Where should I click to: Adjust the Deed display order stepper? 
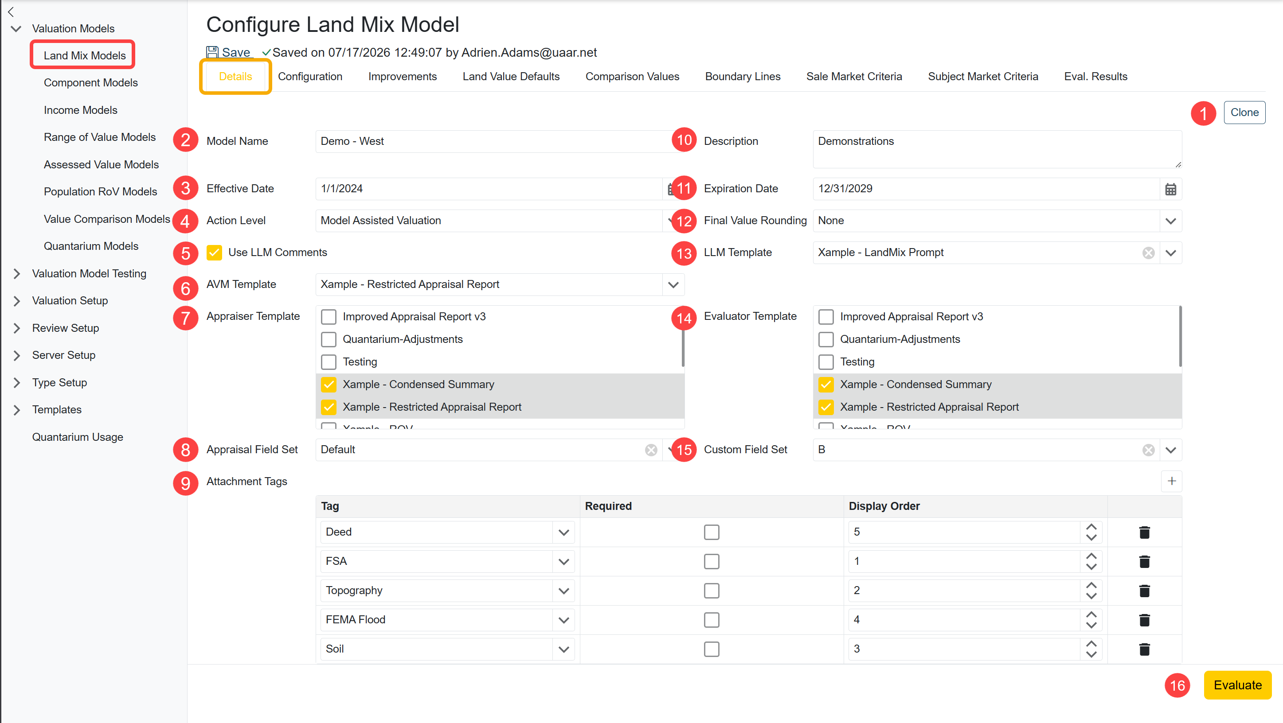[1091, 533]
